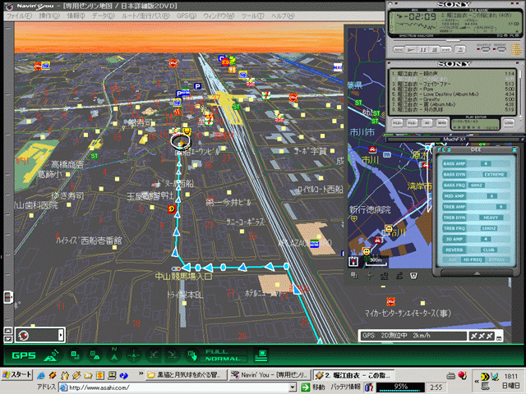Click the Internet Explorer quick launch icon

(x=41, y=376)
